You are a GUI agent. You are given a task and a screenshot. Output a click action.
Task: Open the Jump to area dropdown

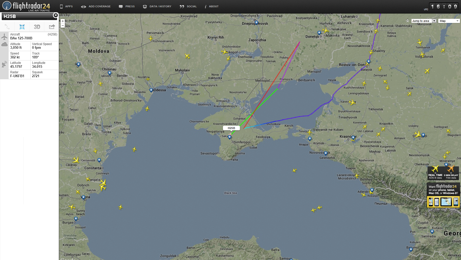click(424, 21)
